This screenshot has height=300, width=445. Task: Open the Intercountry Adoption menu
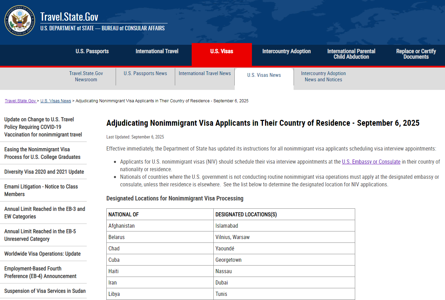click(286, 51)
